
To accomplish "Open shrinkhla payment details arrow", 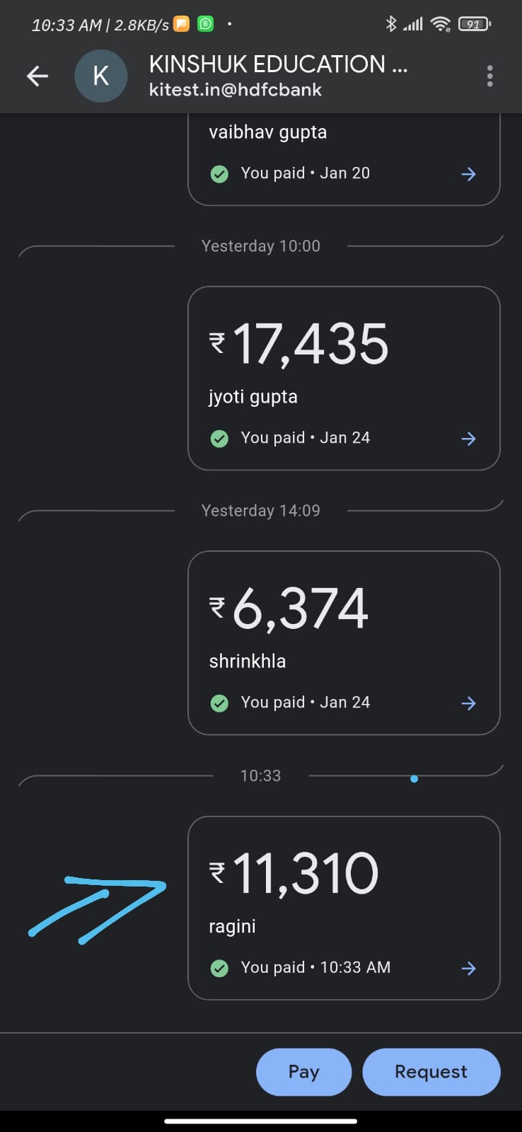I will coord(468,703).
